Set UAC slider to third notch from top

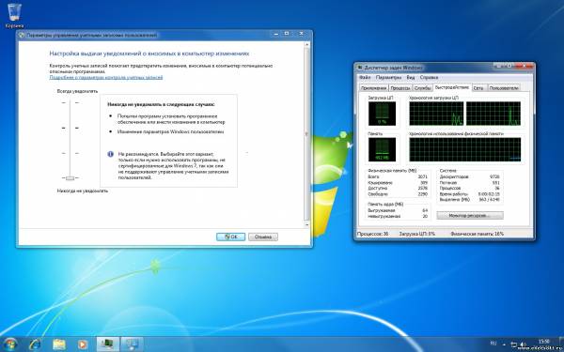click(70, 153)
